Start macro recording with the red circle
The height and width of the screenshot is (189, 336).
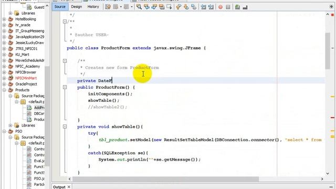[x=220, y=7]
